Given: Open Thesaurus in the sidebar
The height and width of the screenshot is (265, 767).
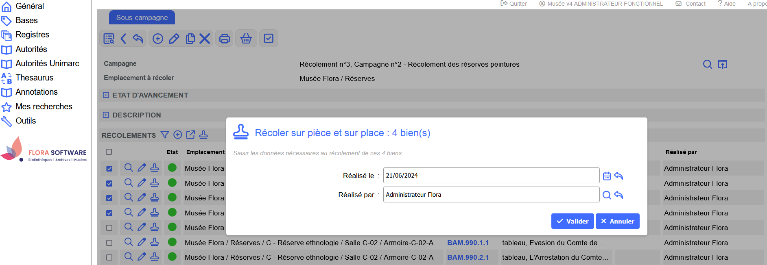Looking at the screenshot, I should click(34, 78).
